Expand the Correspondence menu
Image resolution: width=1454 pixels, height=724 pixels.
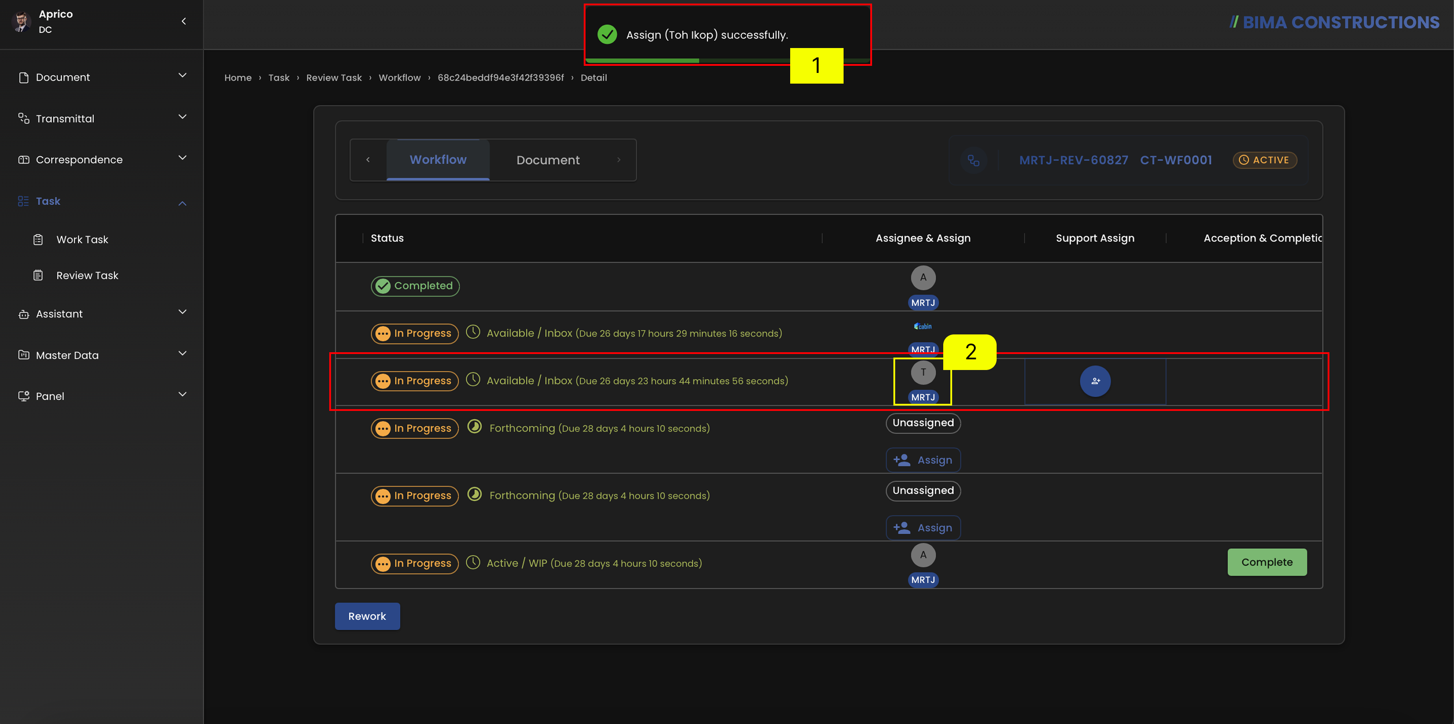pyautogui.click(x=182, y=158)
